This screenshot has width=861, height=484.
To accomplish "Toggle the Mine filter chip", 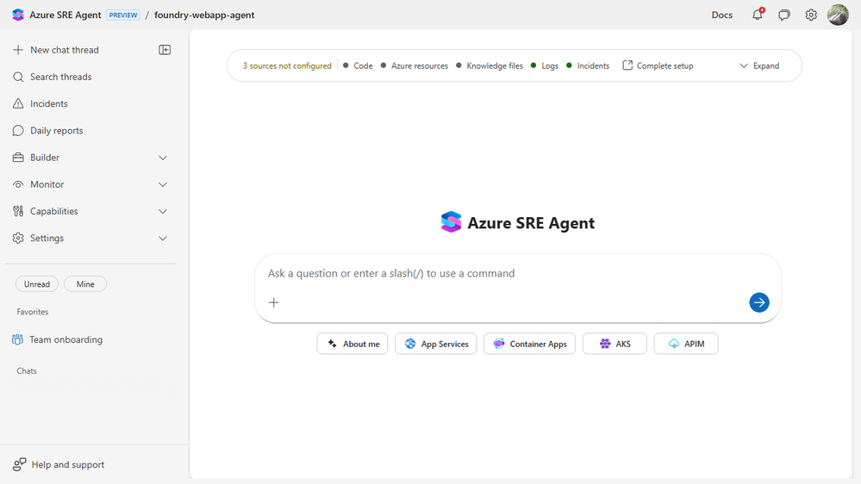I will tap(85, 283).
